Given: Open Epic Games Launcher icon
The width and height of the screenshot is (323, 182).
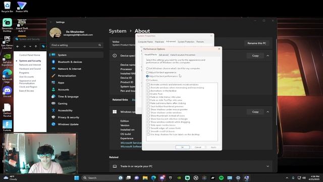Looking at the screenshot, I should coord(7,42).
